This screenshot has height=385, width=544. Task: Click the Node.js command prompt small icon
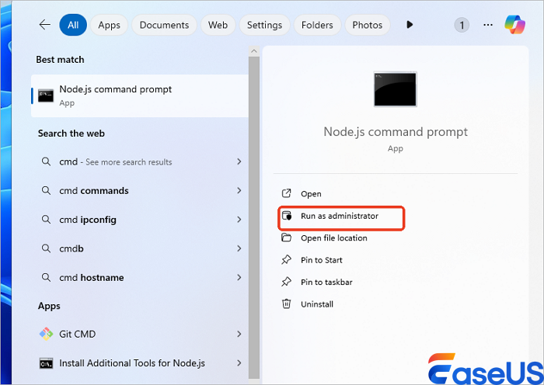[46, 95]
